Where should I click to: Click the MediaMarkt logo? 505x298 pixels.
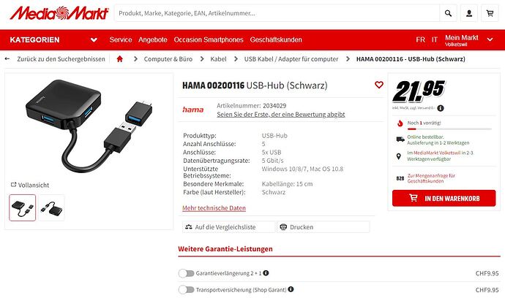(59, 13)
